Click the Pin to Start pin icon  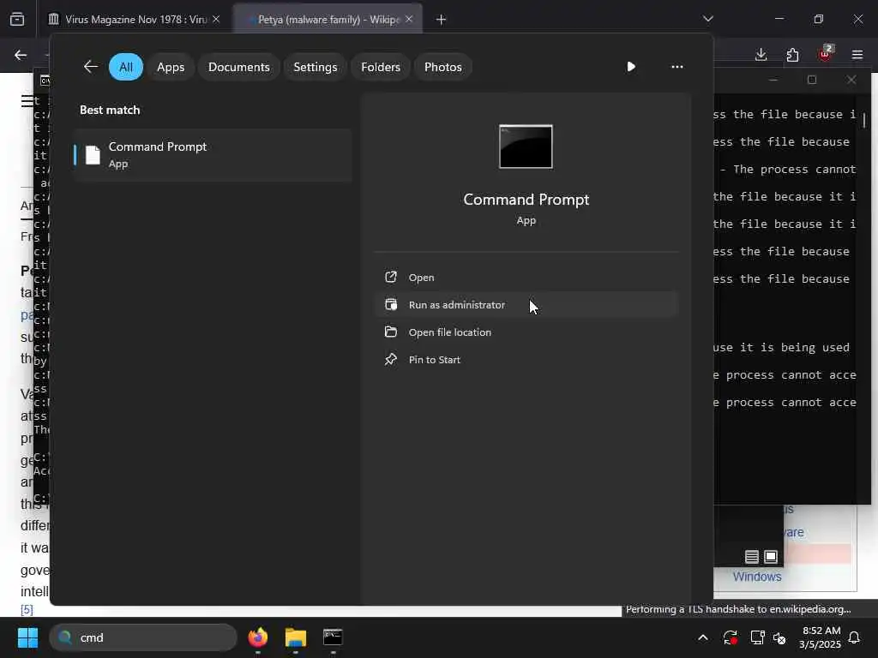[x=391, y=359]
